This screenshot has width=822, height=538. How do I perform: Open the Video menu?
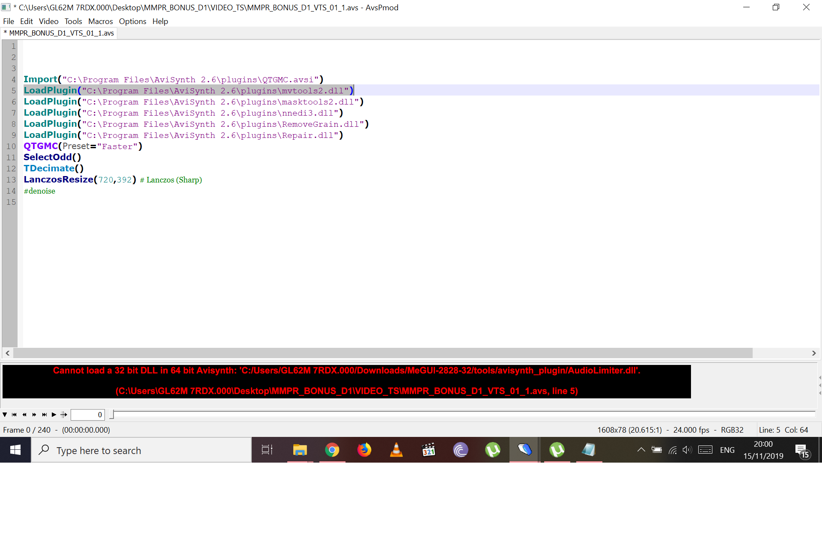click(48, 21)
